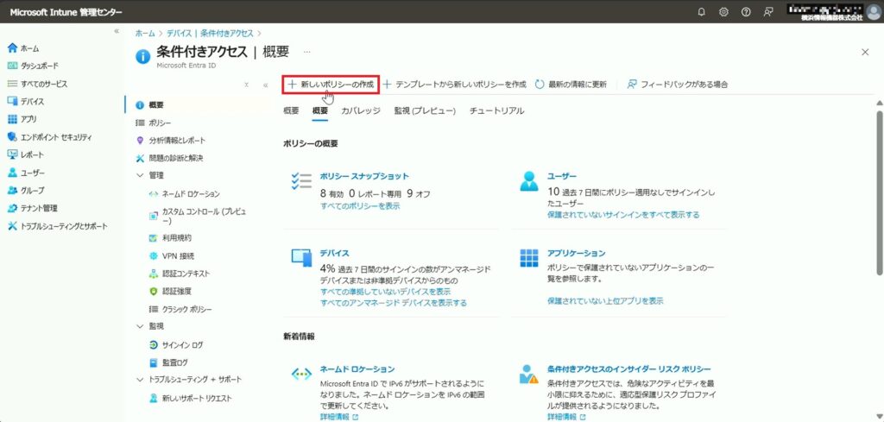Click the インサイダー リスク ポリシー card icon

(529, 375)
